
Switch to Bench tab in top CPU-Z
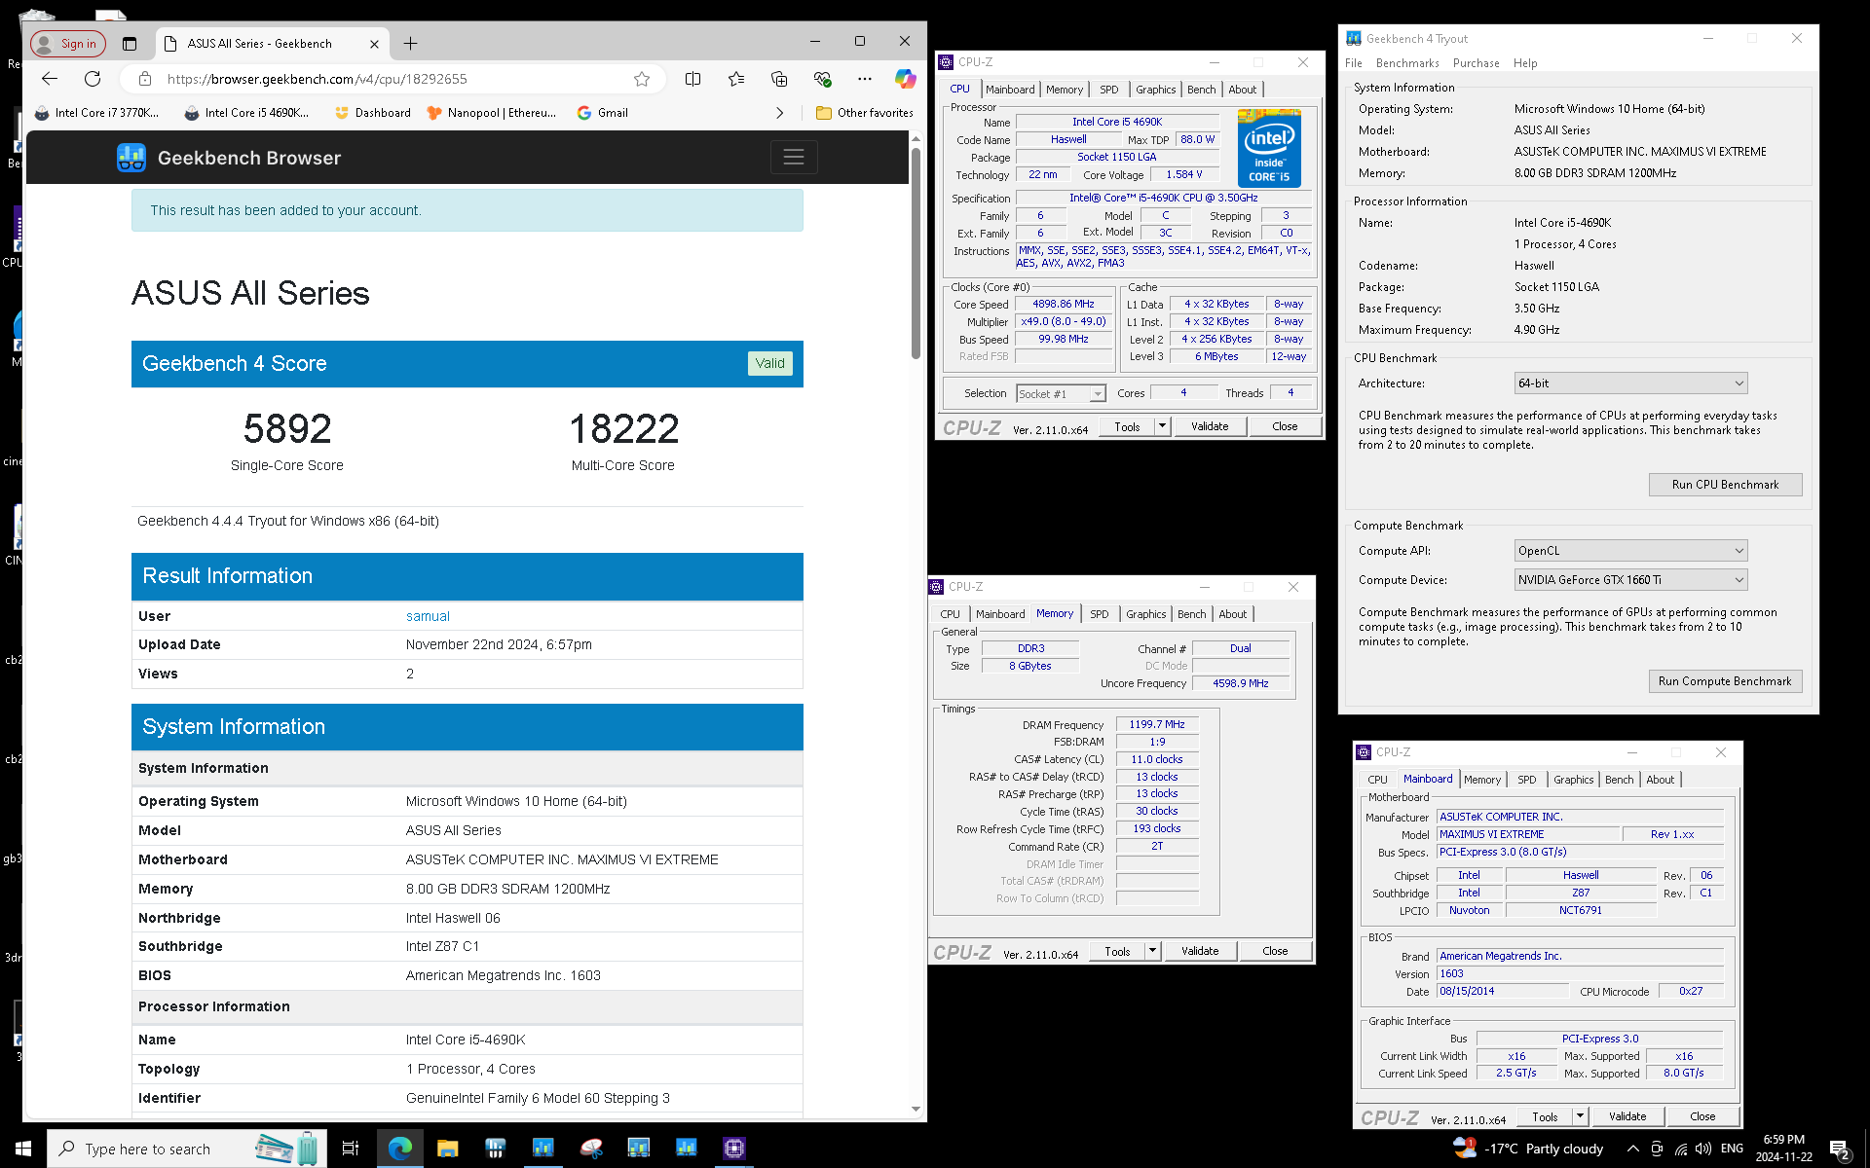pyautogui.click(x=1201, y=90)
